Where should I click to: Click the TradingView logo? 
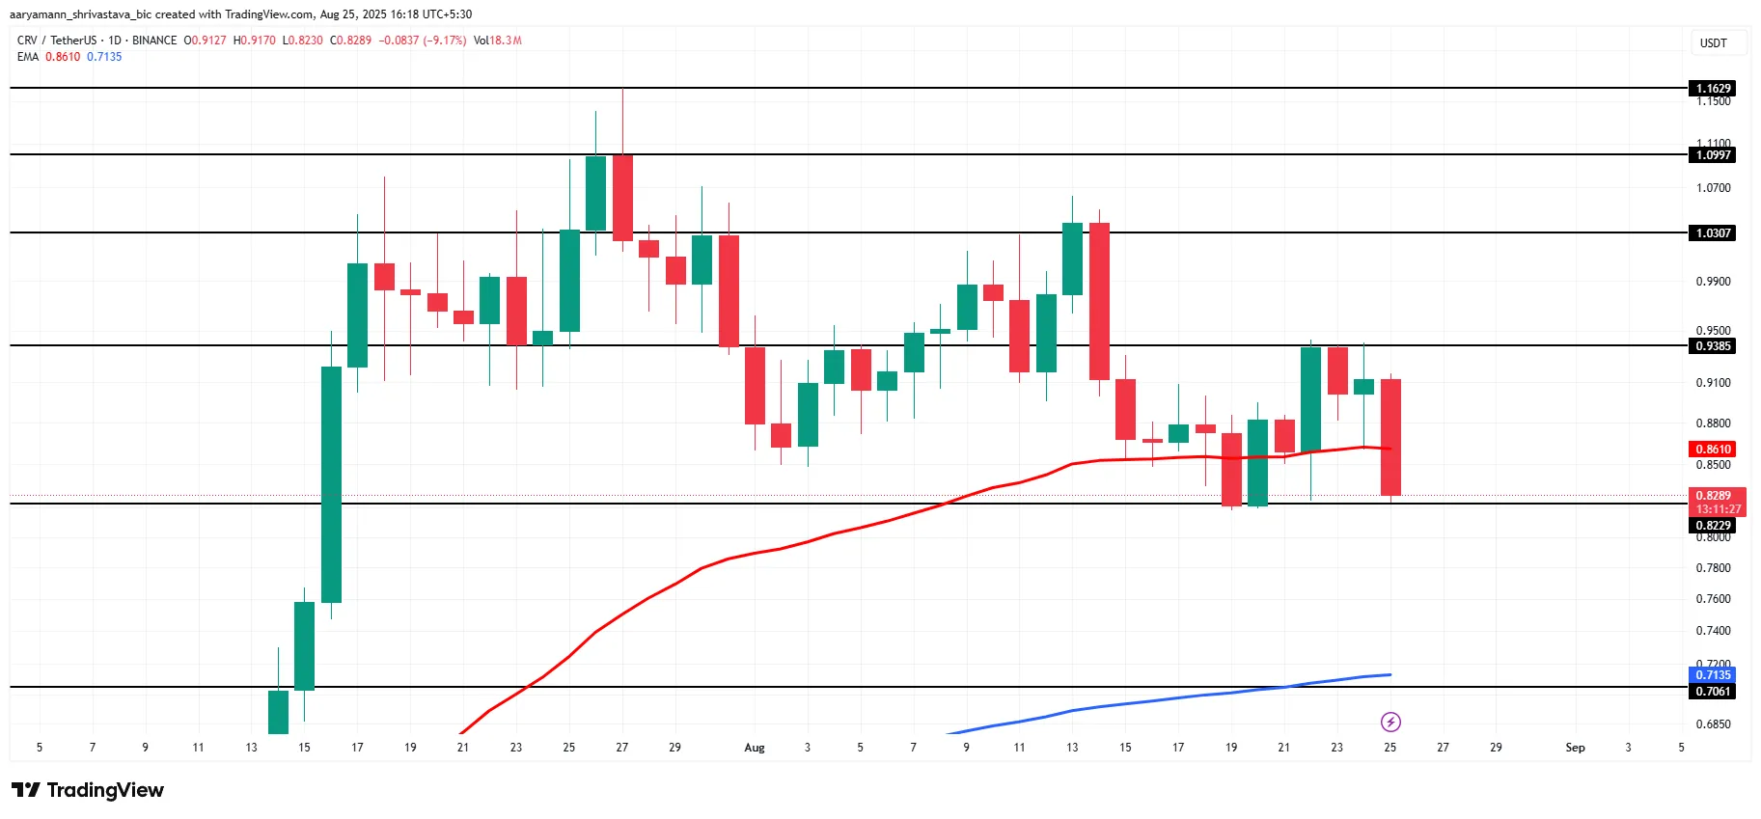(88, 790)
